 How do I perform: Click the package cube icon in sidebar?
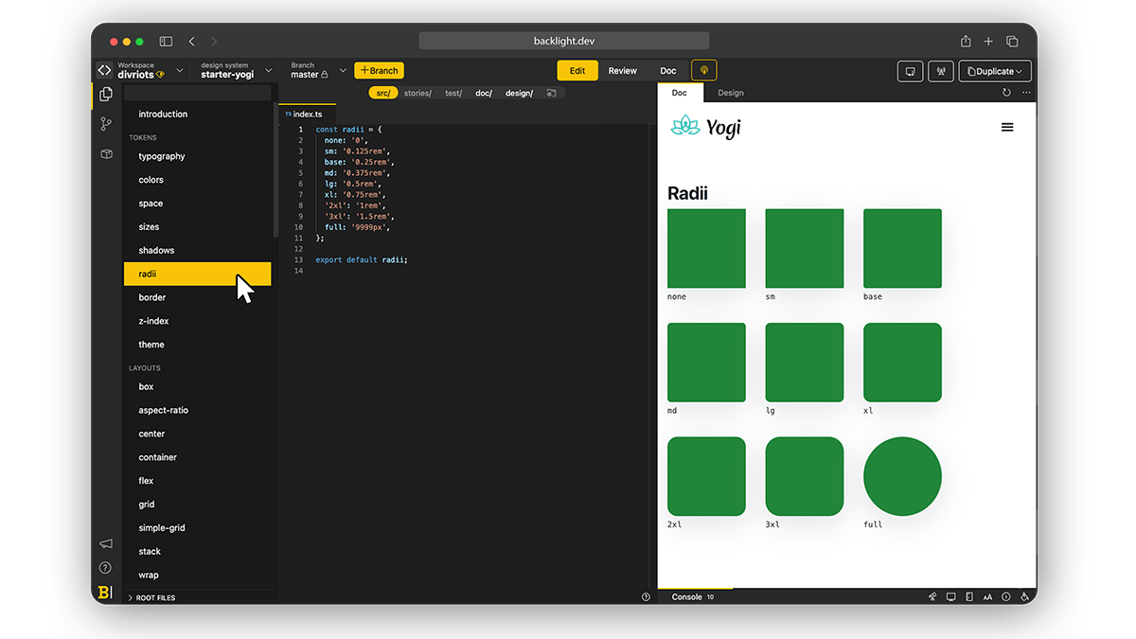[106, 153]
